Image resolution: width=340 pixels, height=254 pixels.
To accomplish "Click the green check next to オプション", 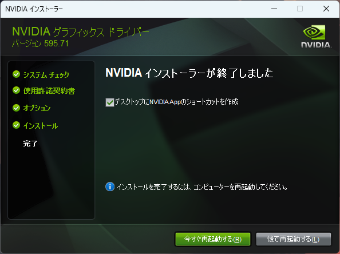I will [16, 108].
